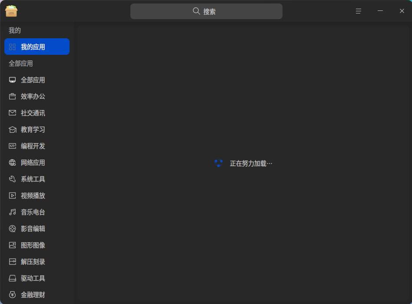Select the 教育学习 graduation cap category
This screenshot has height=304, width=412.
pyautogui.click(x=37, y=130)
